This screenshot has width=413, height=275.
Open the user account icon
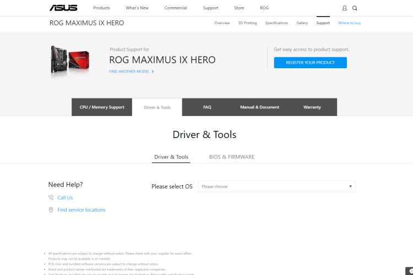[x=345, y=8]
